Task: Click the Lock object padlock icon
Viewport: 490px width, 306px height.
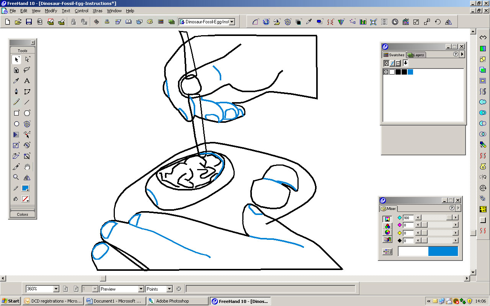Action: [73, 22]
